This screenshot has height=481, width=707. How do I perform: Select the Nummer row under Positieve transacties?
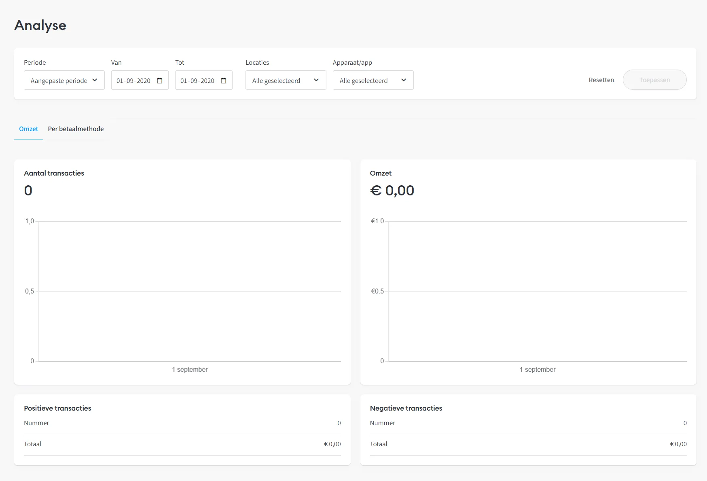[x=182, y=423]
